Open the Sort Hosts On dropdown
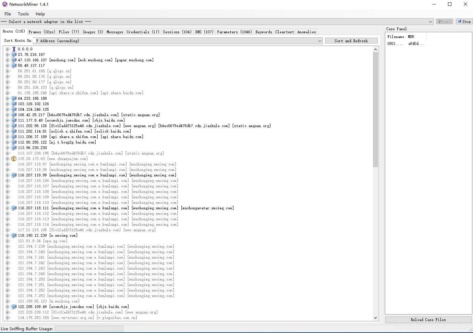This screenshot has width=473, height=333. click(178, 41)
